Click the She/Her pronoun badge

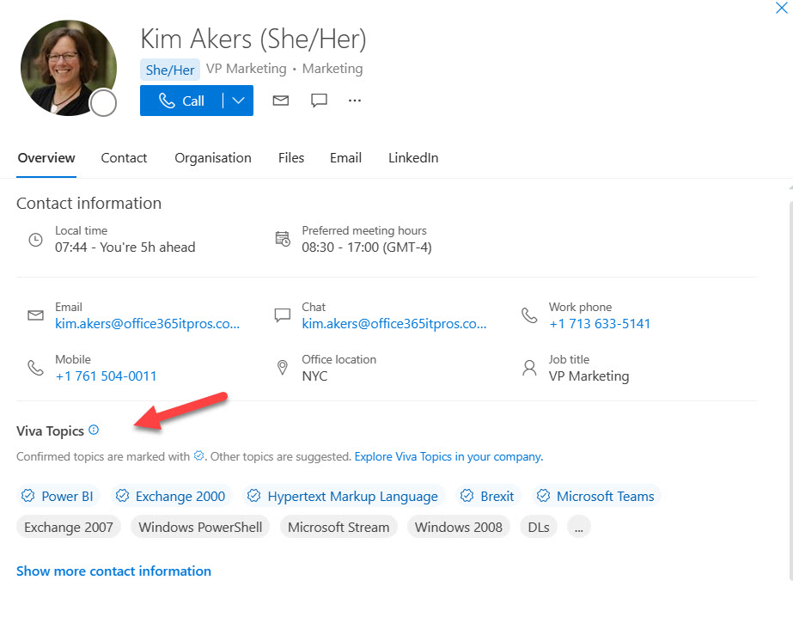point(170,70)
